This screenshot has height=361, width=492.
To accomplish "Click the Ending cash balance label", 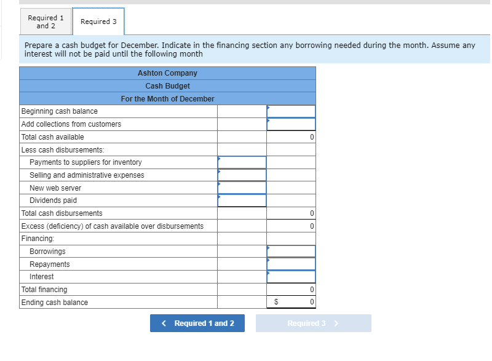I will [x=55, y=303].
